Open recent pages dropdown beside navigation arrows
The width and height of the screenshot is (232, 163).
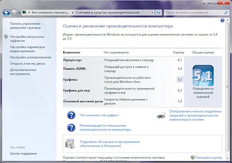19,13
